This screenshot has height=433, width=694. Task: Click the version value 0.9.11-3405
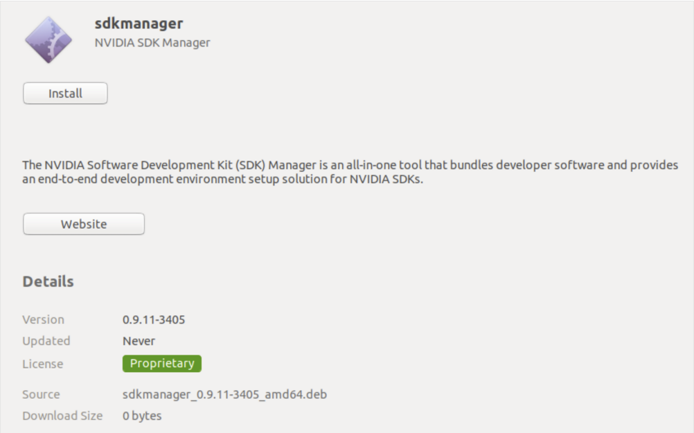(154, 319)
